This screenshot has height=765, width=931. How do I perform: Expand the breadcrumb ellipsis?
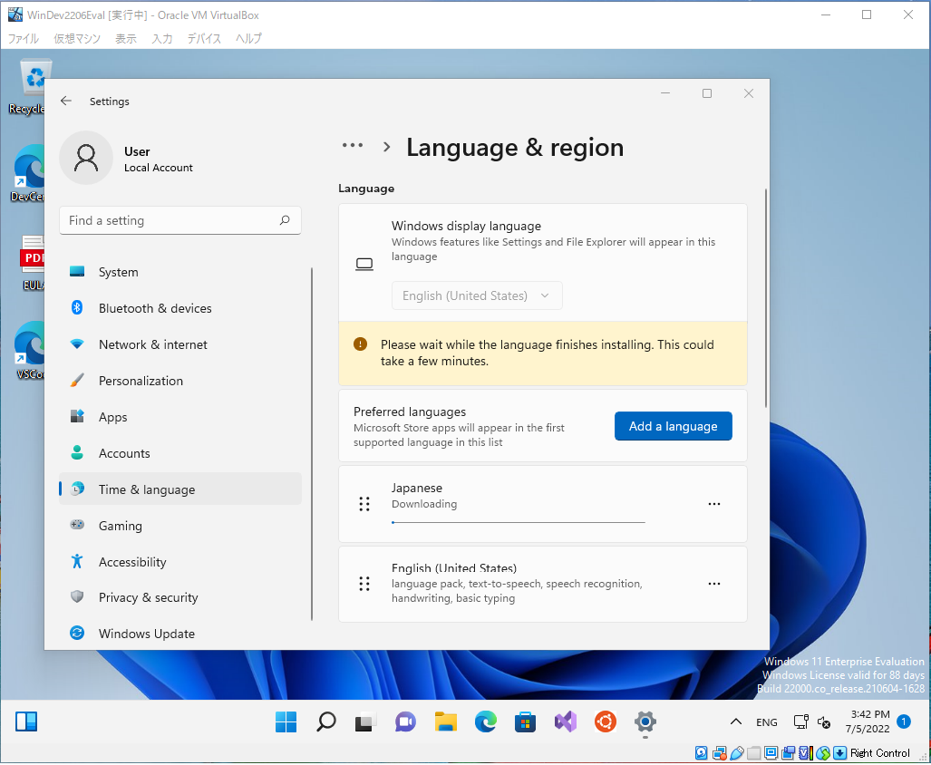[x=353, y=145]
